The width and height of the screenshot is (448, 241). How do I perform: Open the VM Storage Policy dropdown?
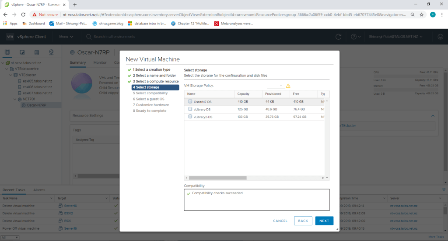click(x=276, y=86)
